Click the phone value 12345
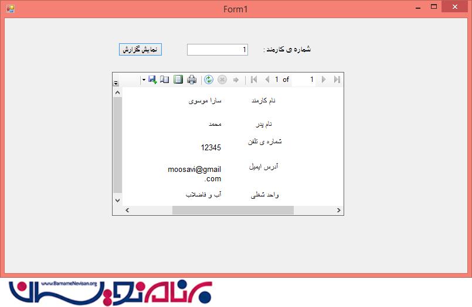Viewport: 472px width, 307px height. coord(210,147)
